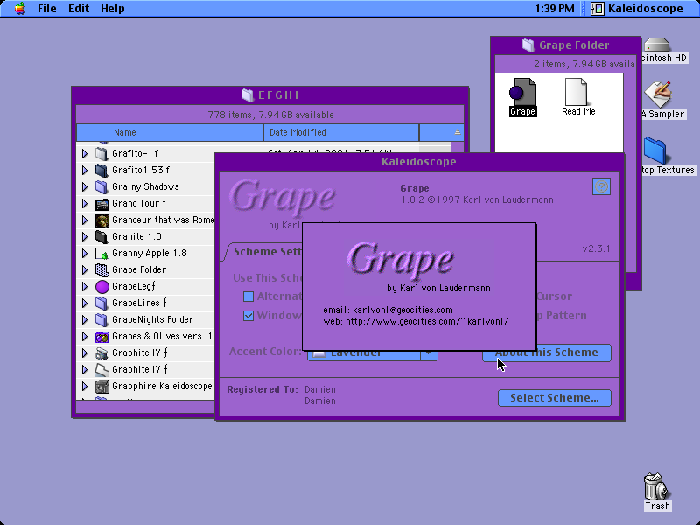
Task: Click the sort order arrow button
Action: 457,133
